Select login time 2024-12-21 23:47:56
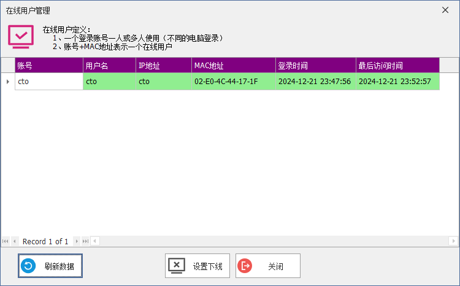The height and width of the screenshot is (286, 460). [316, 82]
